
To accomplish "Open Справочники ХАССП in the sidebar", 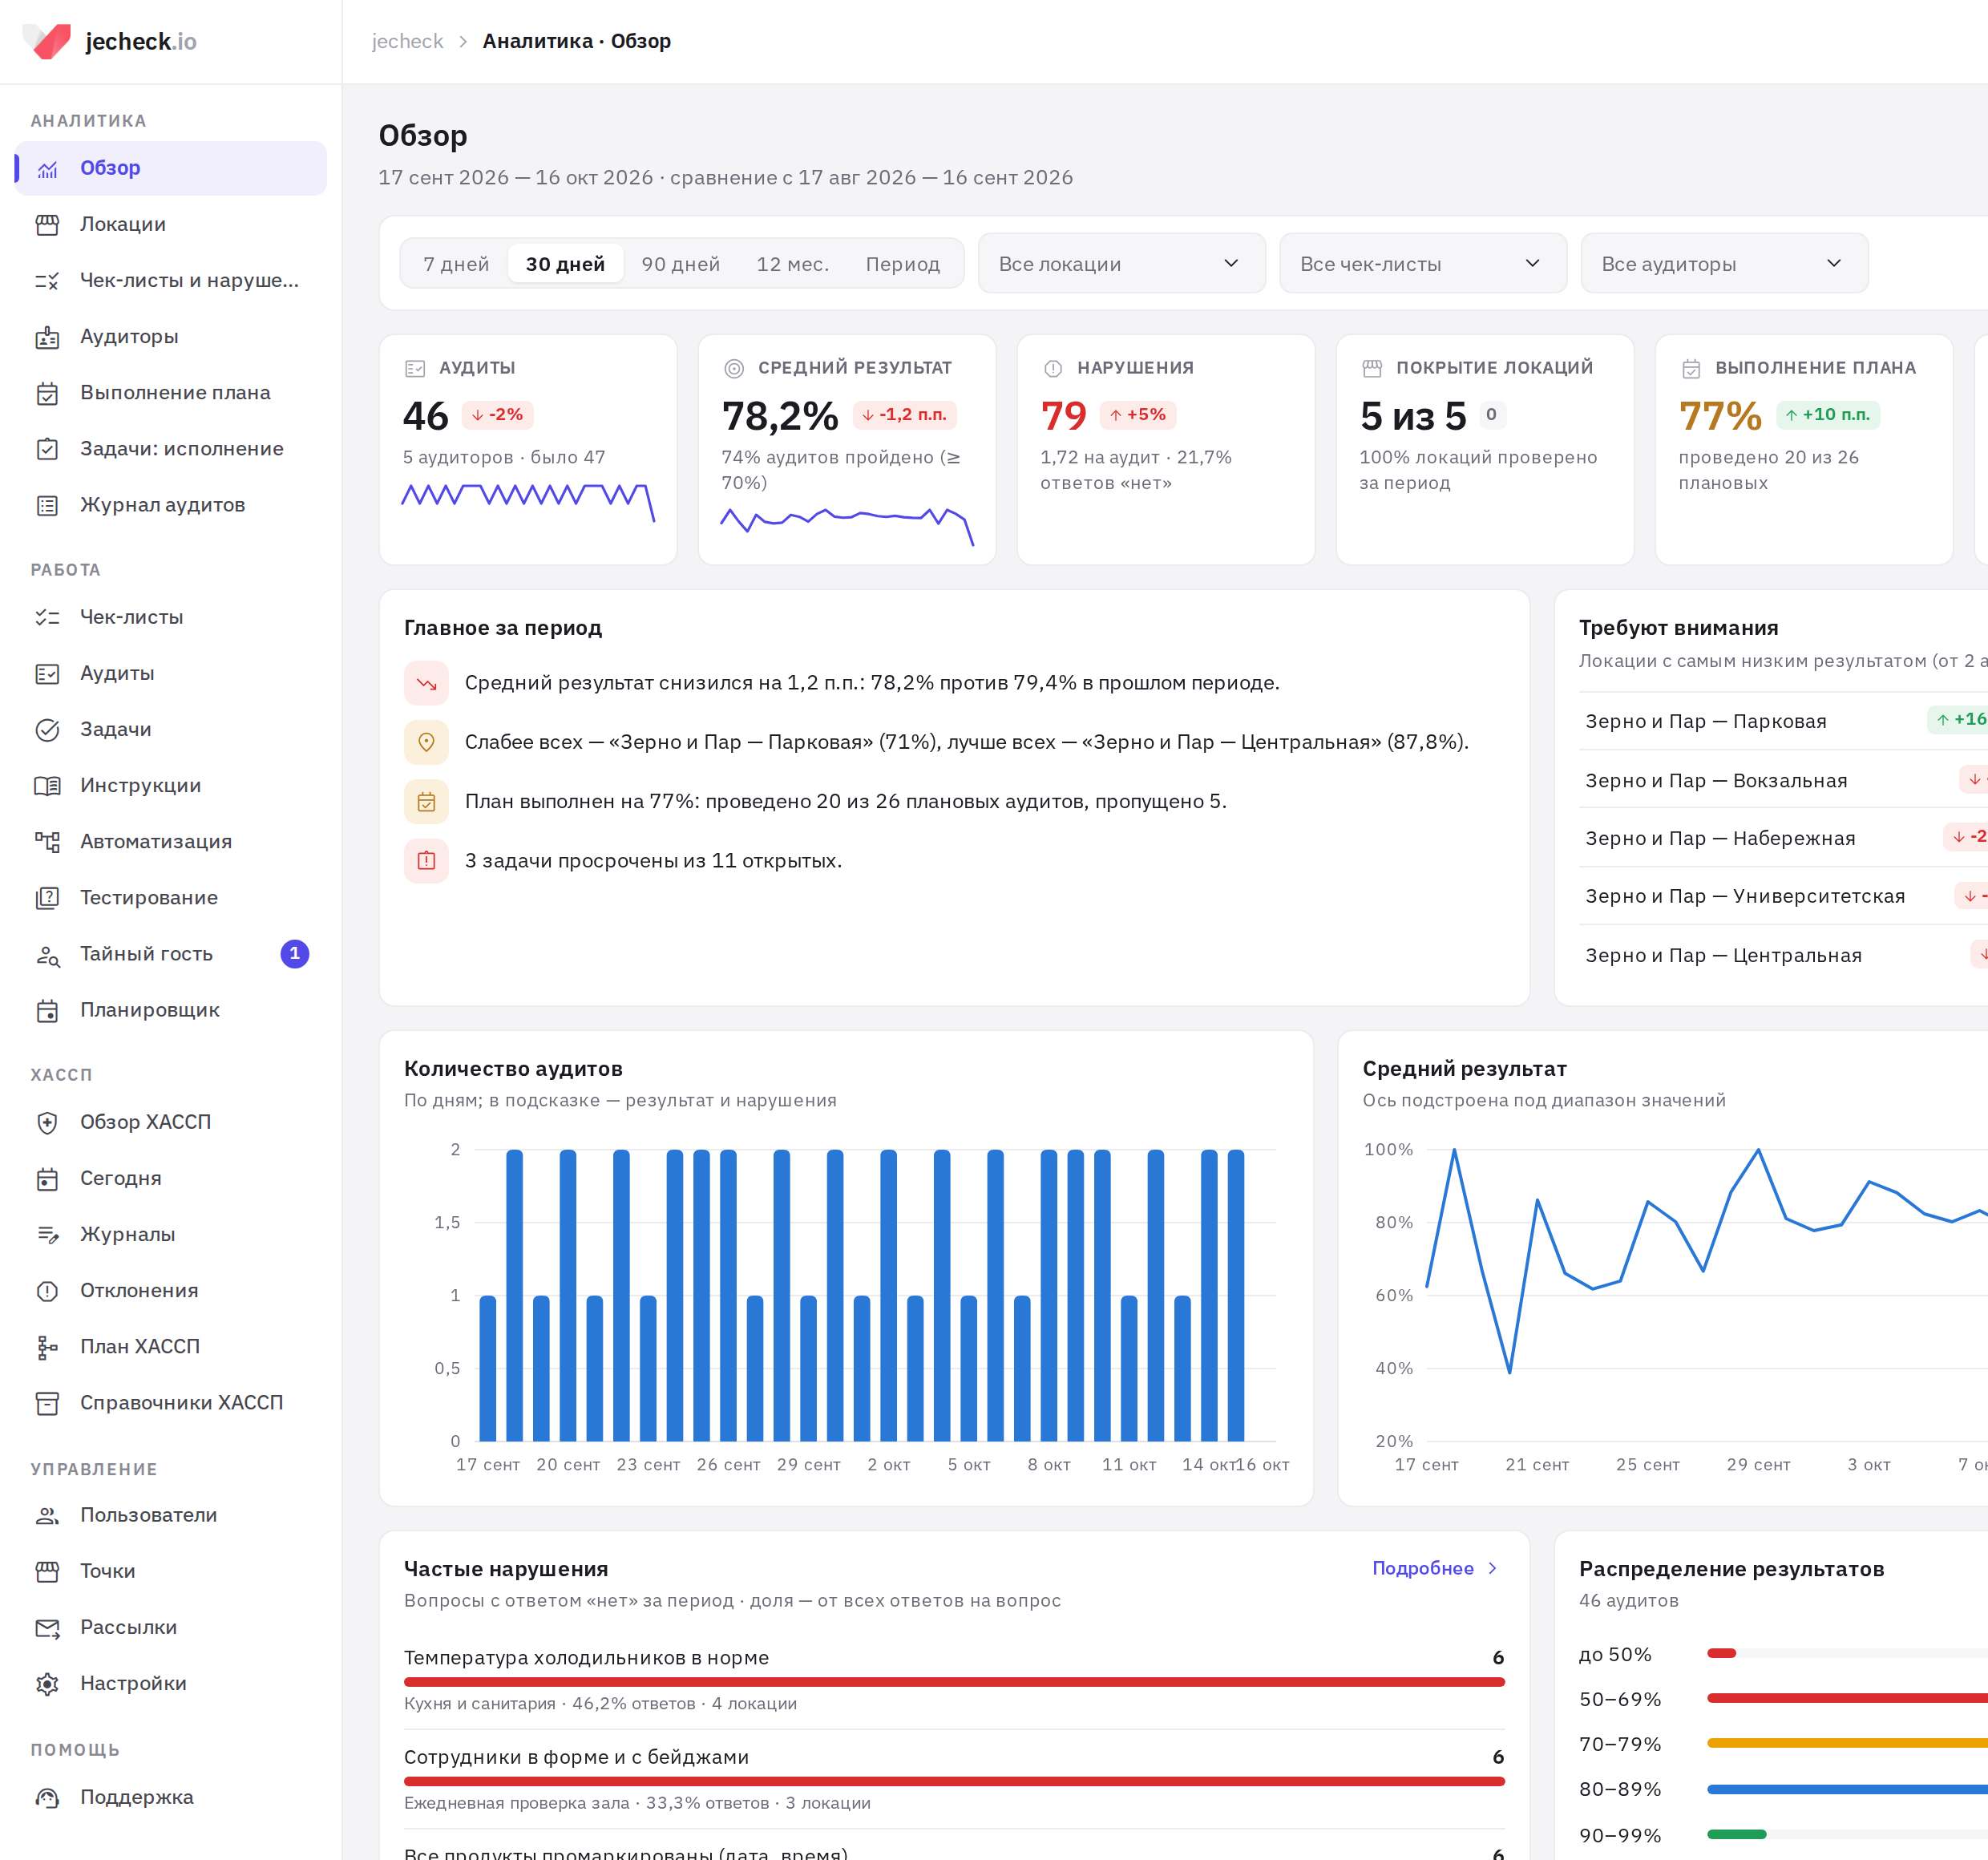I will pyautogui.click(x=170, y=1403).
